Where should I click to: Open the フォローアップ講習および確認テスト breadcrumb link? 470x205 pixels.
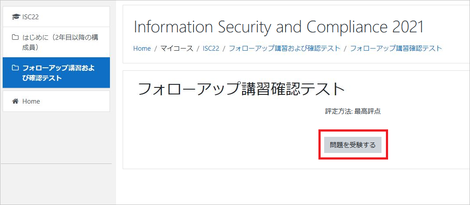tap(284, 49)
